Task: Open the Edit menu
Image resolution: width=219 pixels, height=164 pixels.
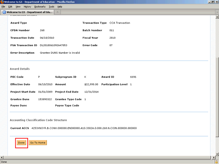Action: click(10, 7)
